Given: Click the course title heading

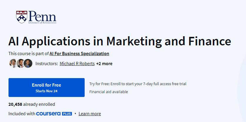Looking at the screenshot, I should coord(120,41).
